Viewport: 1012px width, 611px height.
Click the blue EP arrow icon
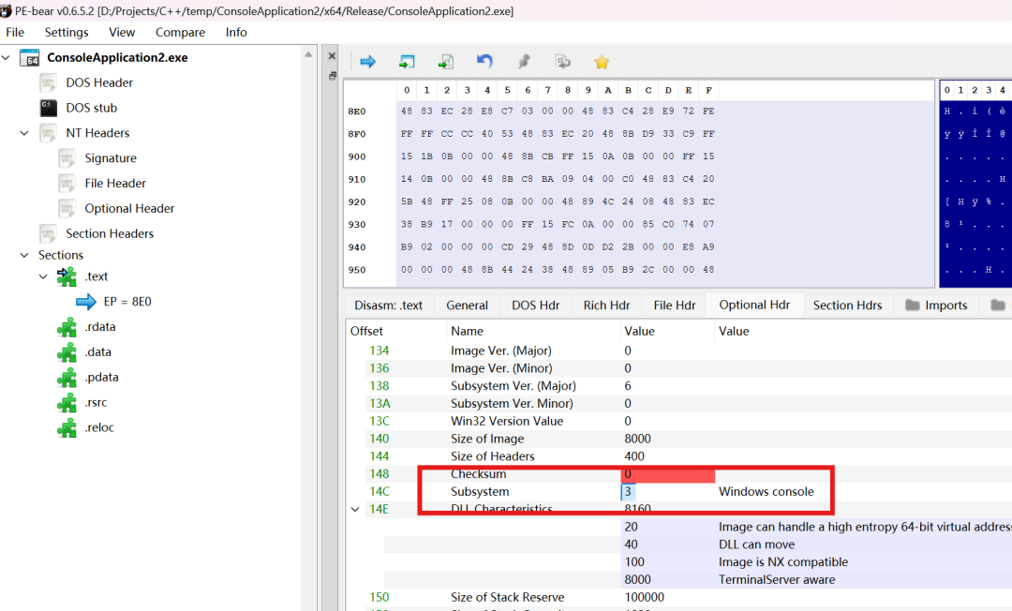click(x=86, y=302)
